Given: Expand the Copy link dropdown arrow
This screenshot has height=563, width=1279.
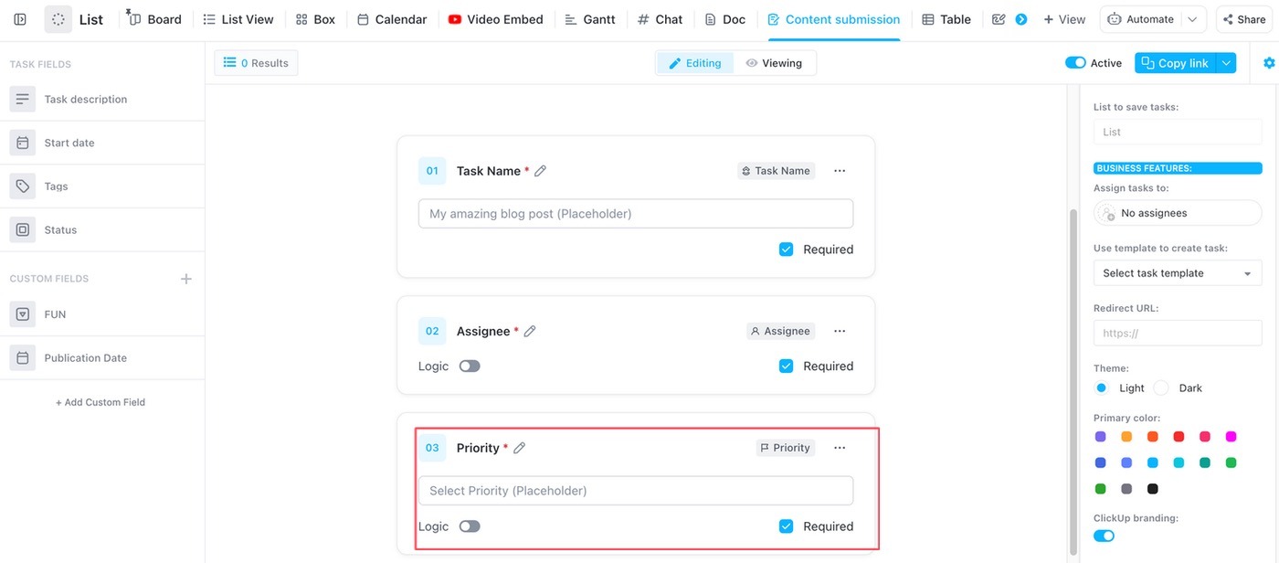Looking at the screenshot, I should coord(1224,62).
